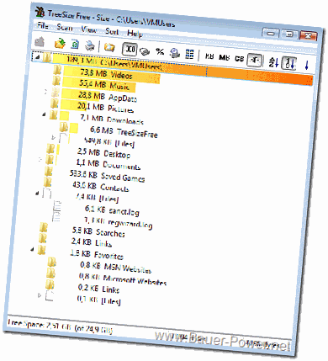Select the 6,6 MB TreeSizeFree row

pos(108,130)
